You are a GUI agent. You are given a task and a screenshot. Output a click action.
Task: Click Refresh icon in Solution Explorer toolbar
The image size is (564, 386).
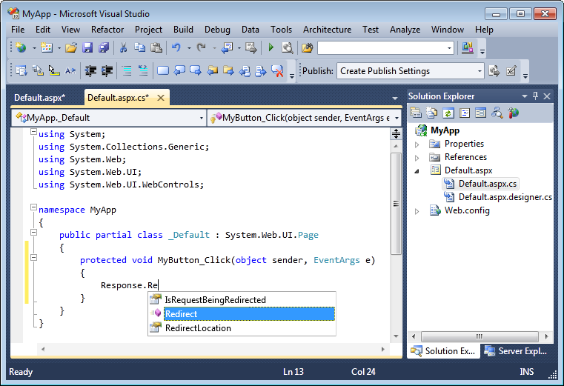(x=448, y=113)
